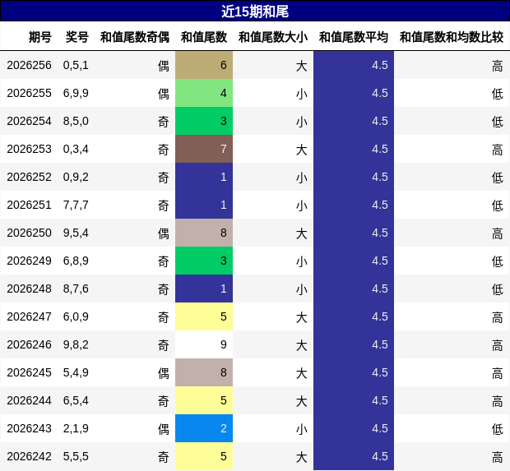Click winning numbers 0,5,1

click(x=76, y=65)
